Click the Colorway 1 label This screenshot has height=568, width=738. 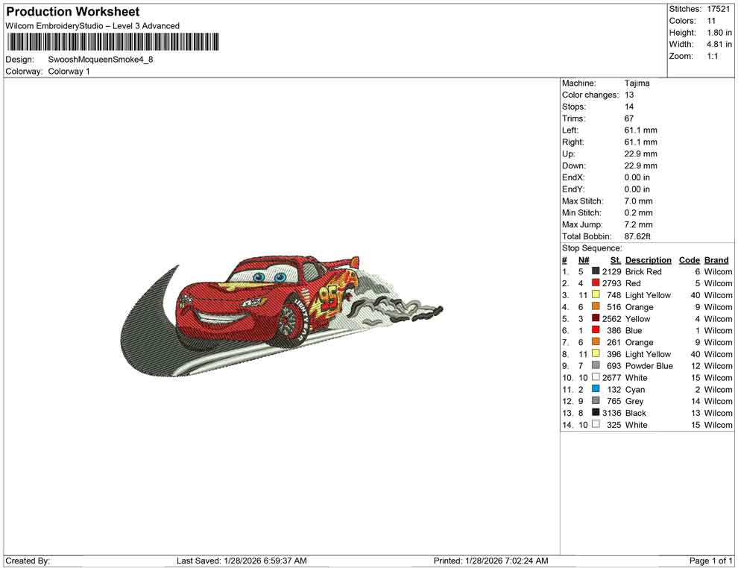pyautogui.click(x=70, y=71)
